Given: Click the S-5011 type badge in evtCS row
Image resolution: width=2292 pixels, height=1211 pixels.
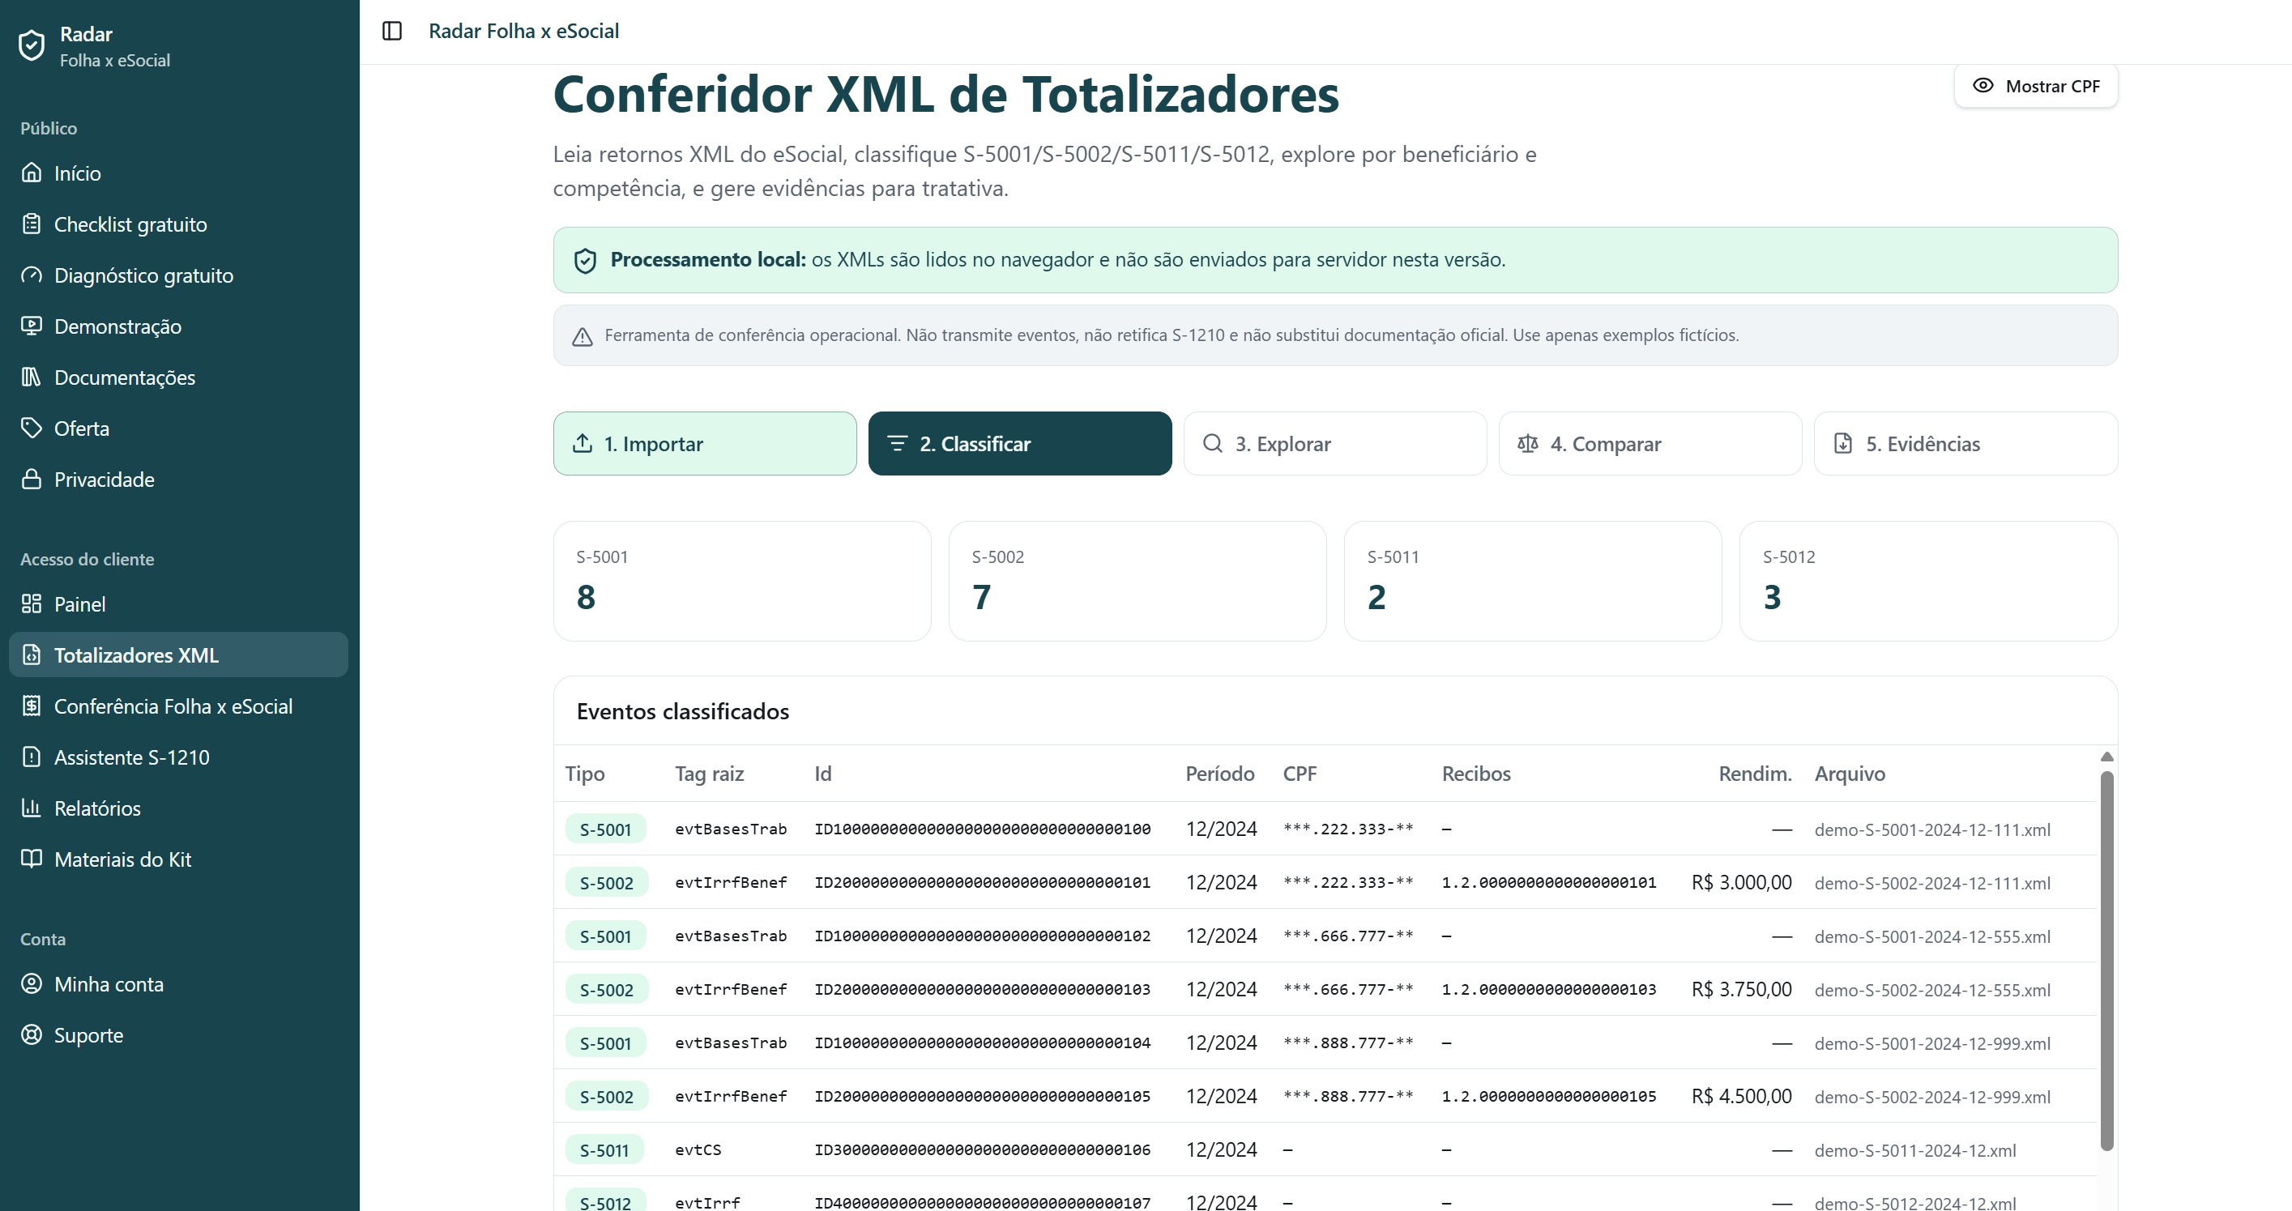Looking at the screenshot, I should click(x=604, y=1149).
